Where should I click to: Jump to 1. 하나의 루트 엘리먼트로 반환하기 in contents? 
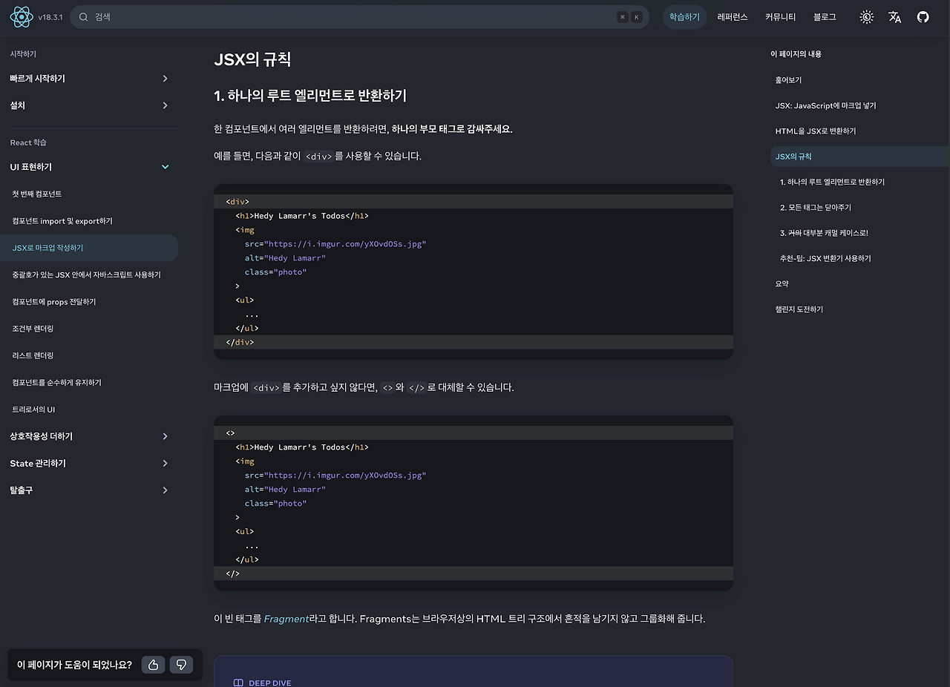click(832, 182)
